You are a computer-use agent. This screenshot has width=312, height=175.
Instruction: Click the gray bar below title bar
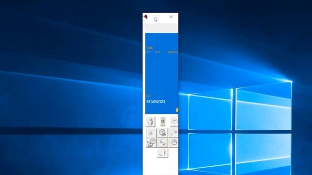161,28
